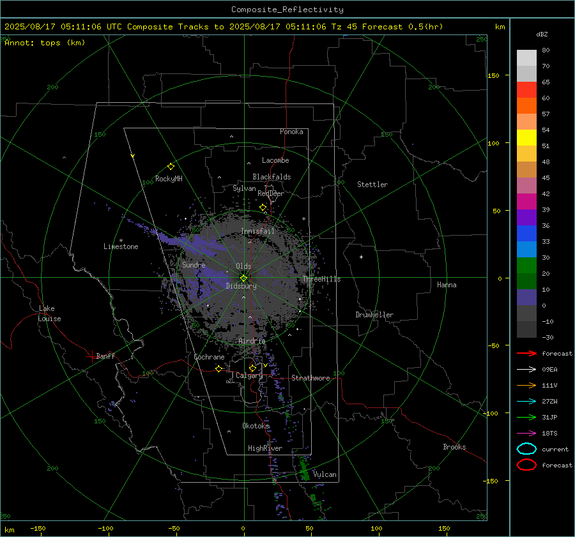Click the ThreeHills city label
575x537 pixels.
(321, 279)
